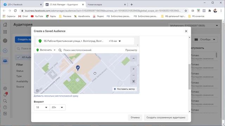225x126 pixels.
Task: Select the blue pin marker on the map
Action: tap(78, 68)
